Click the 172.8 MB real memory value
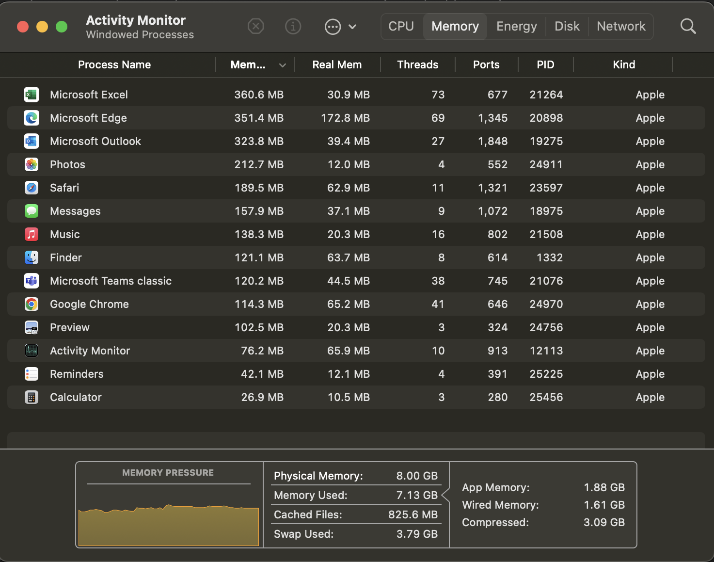714x562 pixels. (x=345, y=118)
